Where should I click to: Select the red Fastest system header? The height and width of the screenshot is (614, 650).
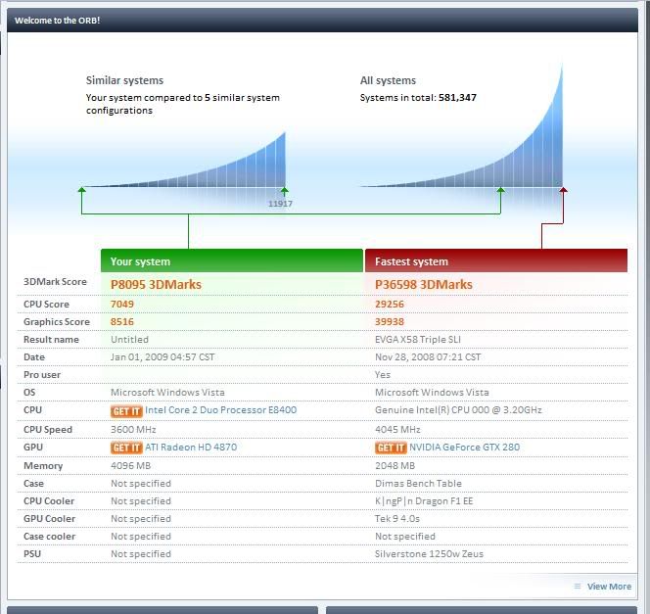pos(495,261)
